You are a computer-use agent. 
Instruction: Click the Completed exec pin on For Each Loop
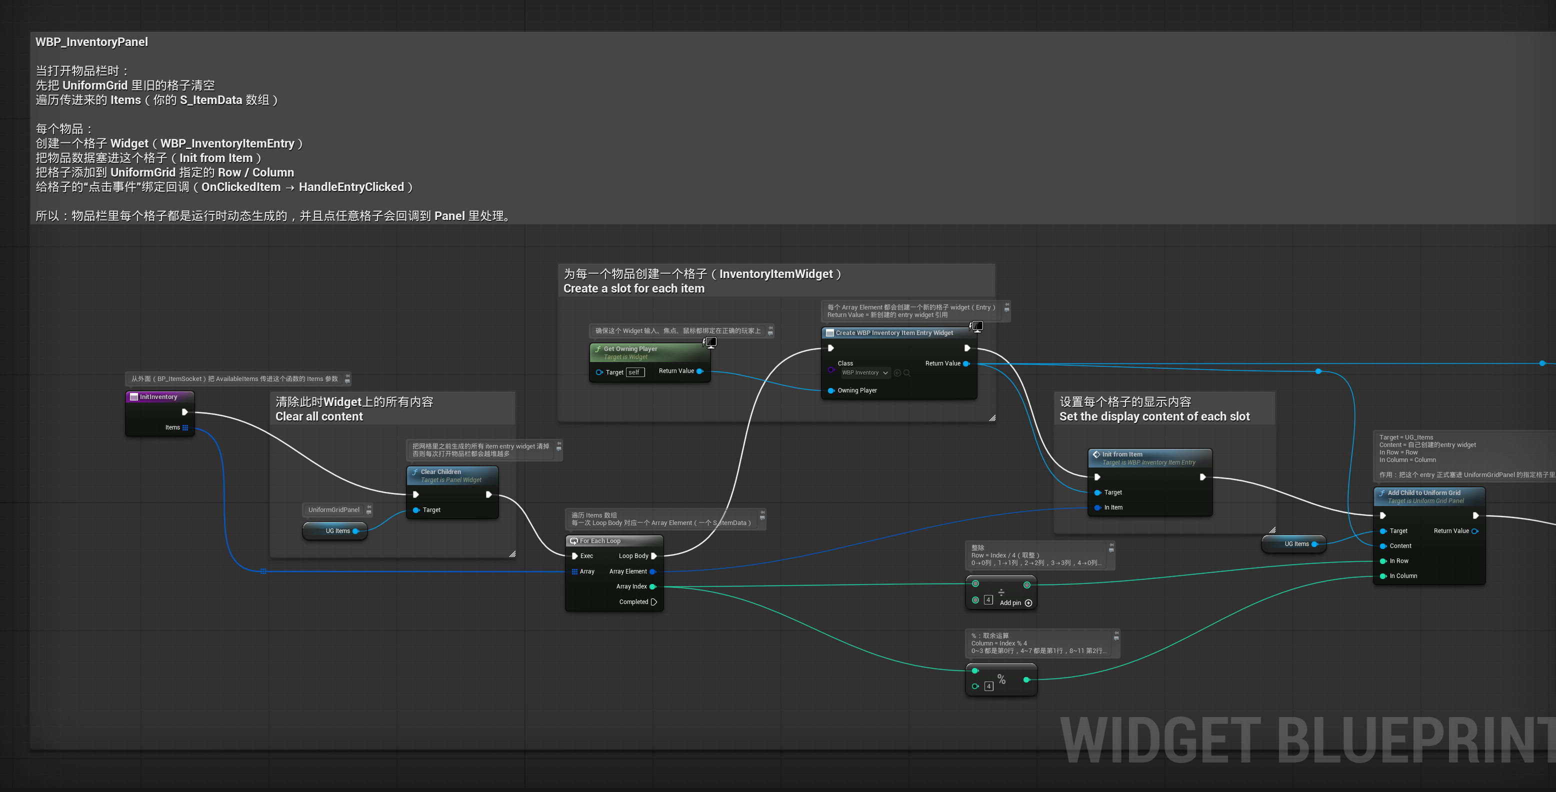click(653, 601)
